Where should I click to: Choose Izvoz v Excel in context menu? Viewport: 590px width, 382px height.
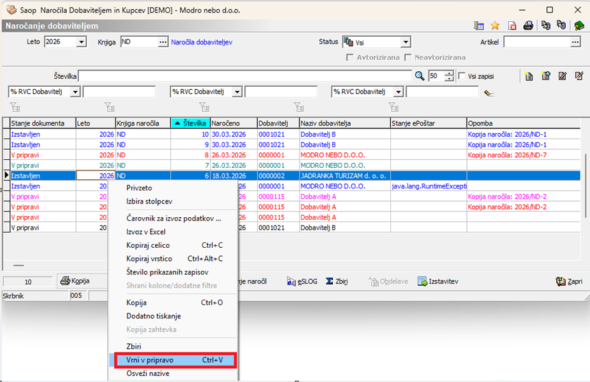coord(145,232)
